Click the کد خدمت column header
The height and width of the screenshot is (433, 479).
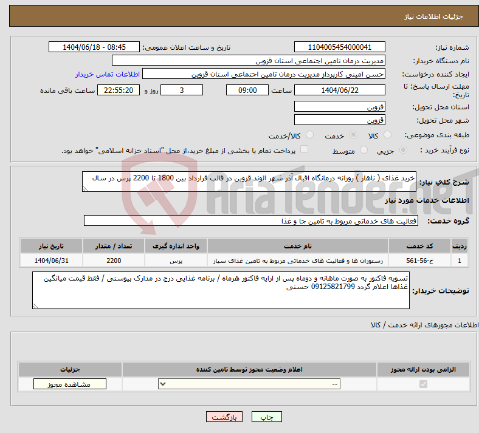pos(420,245)
